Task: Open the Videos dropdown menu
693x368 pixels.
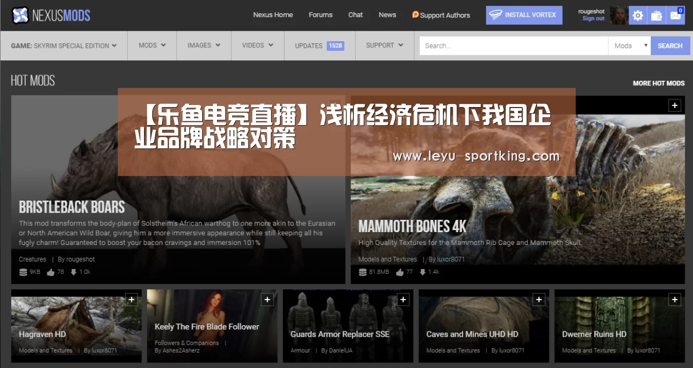Action: pyautogui.click(x=258, y=45)
